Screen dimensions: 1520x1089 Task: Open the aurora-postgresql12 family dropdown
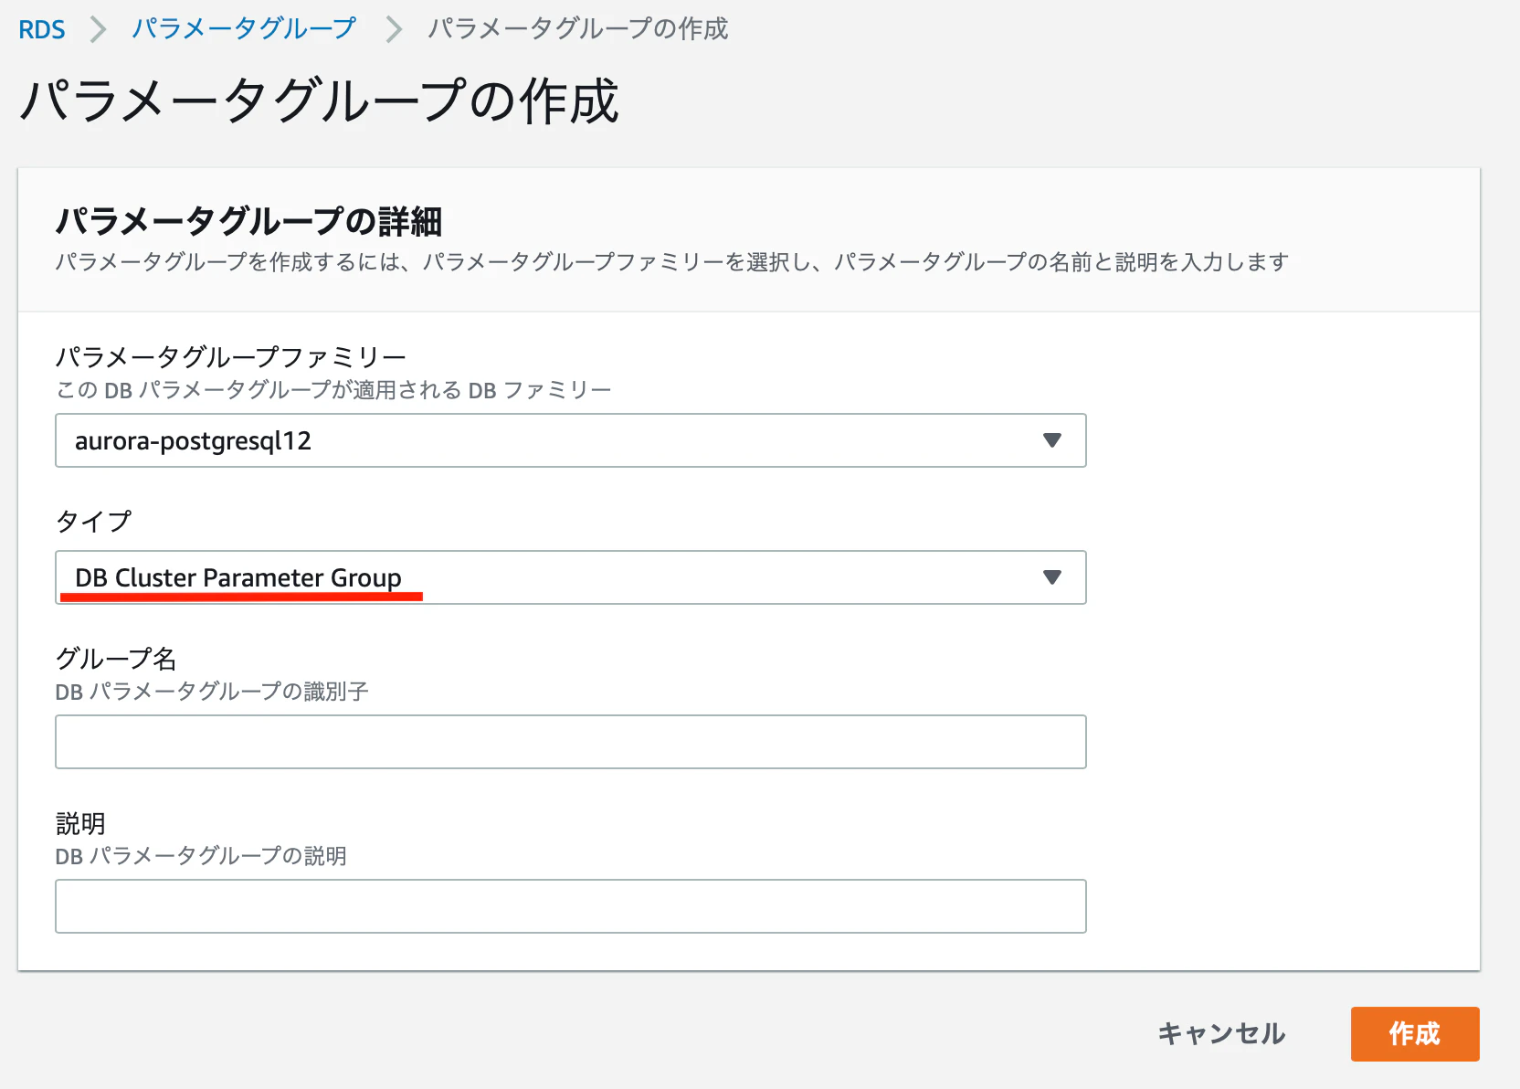pyautogui.click(x=571, y=440)
